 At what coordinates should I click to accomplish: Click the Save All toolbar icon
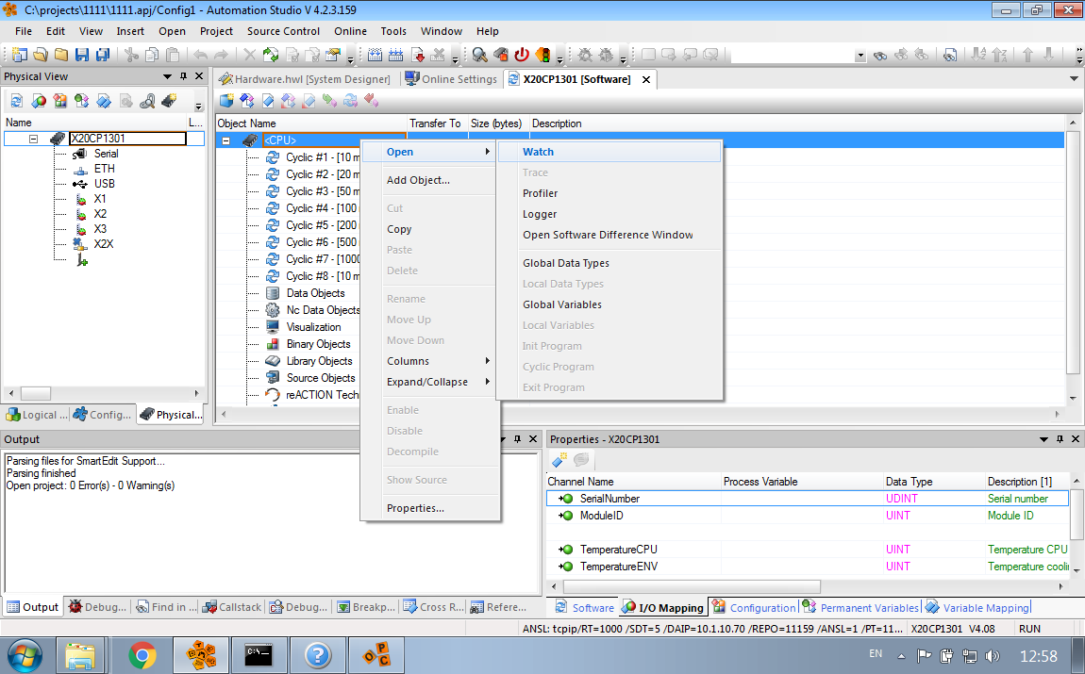tap(103, 55)
